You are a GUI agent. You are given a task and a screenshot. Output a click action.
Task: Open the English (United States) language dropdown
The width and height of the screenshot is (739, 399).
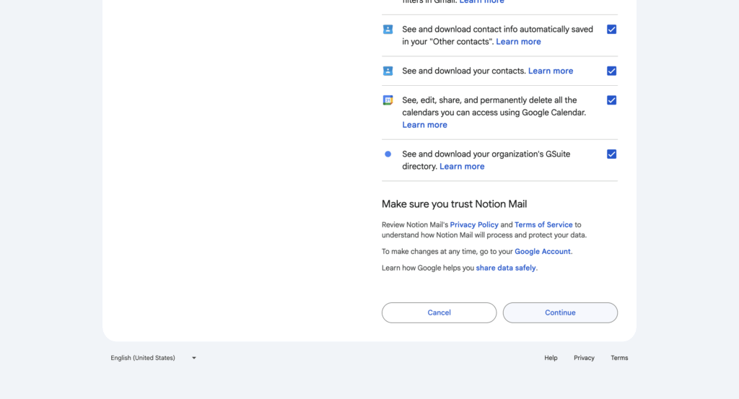pyautogui.click(x=153, y=358)
